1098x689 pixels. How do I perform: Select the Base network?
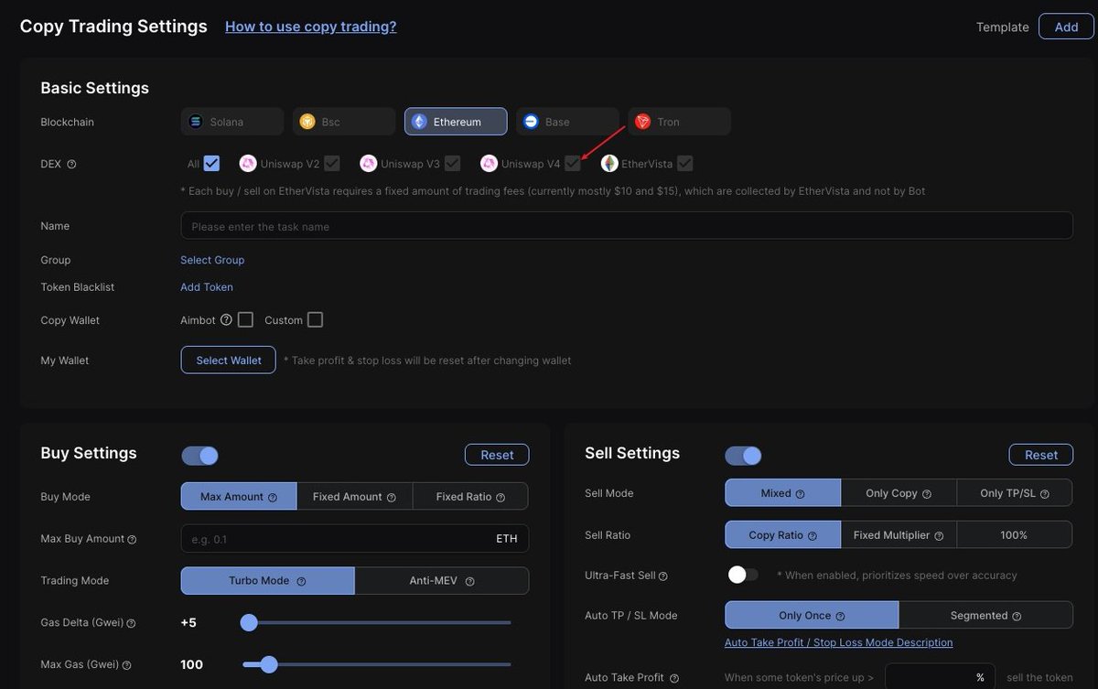coord(567,120)
